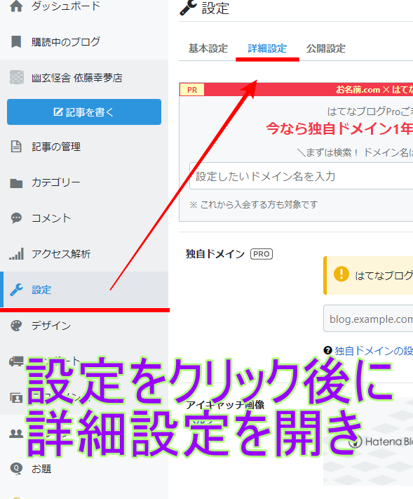Click the document icon for 記事の管理
The height and width of the screenshot is (499, 413).
click(16, 147)
